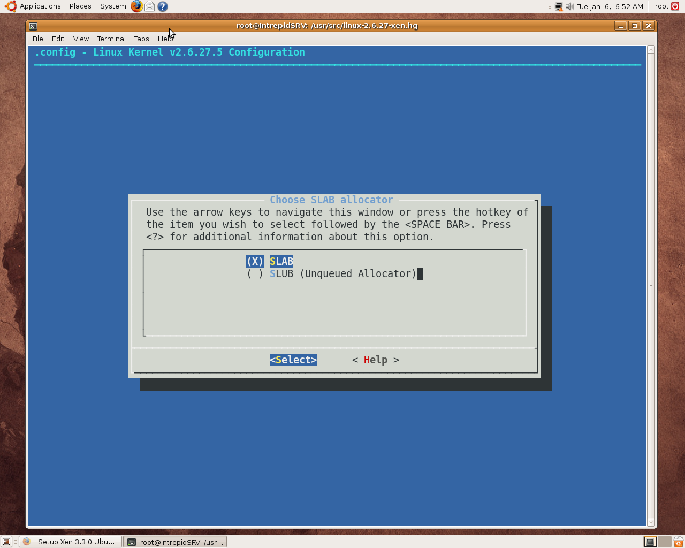Open the terminal Edit menu
The image size is (685, 548).
click(x=58, y=39)
